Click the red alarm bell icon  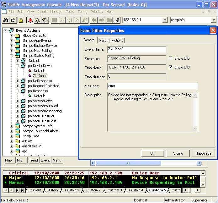click(30, 20)
